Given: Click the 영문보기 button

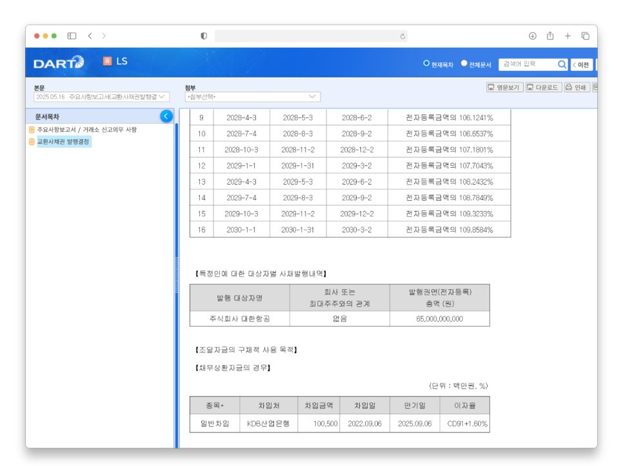Looking at the screenshot, I should tap(504, 87).
